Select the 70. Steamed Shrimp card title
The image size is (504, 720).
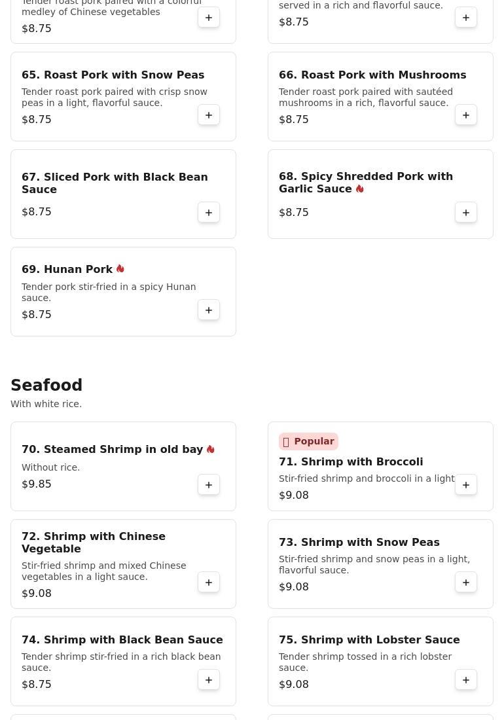[112, 449]
